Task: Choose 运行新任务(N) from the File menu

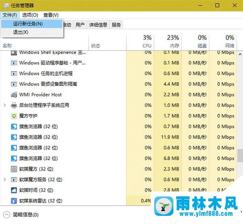Action: pyautogui.click(x=32, y=24)
